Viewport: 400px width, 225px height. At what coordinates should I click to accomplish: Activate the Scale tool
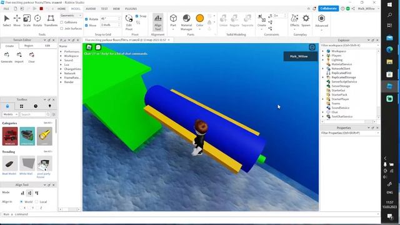tap(27, 21)
